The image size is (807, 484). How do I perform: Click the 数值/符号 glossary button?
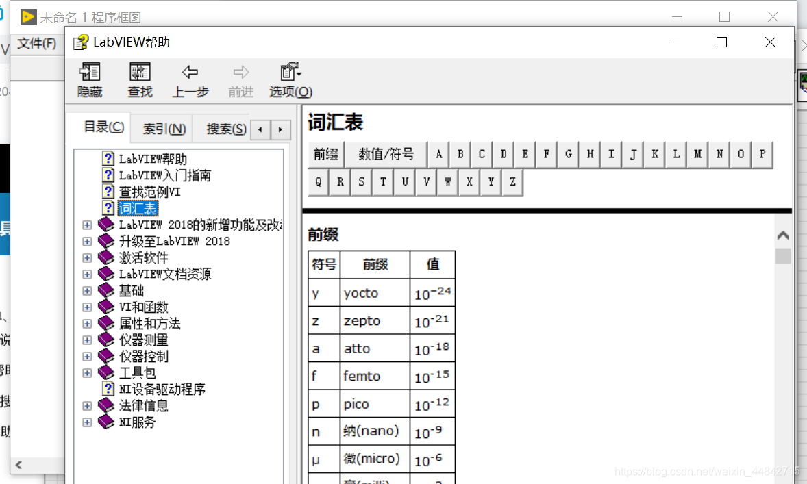386,154
